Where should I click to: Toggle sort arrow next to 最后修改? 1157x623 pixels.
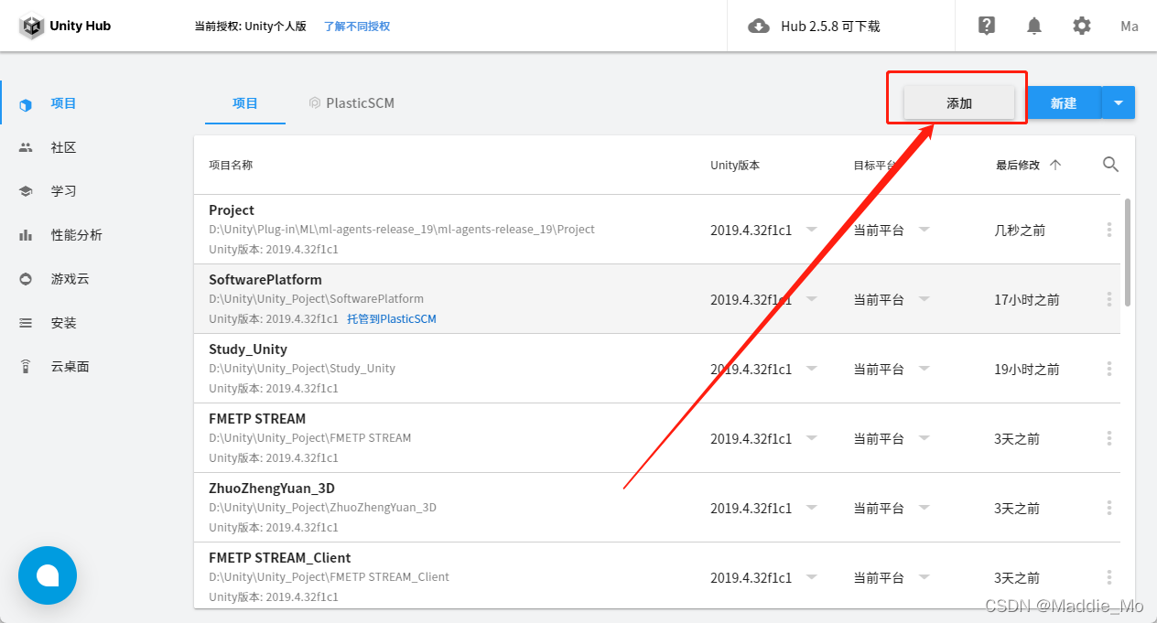(1055, 165)
